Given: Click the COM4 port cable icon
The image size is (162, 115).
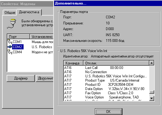Looking at the screenshot, I should tap(10, 52).
